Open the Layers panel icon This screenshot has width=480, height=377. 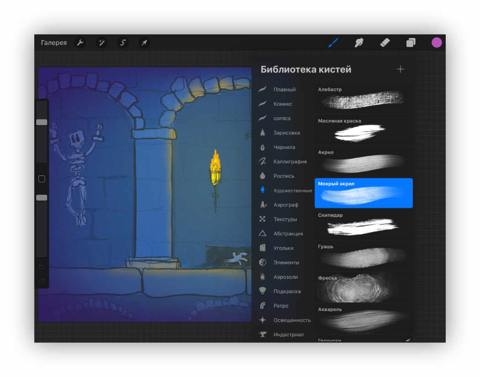411,42
